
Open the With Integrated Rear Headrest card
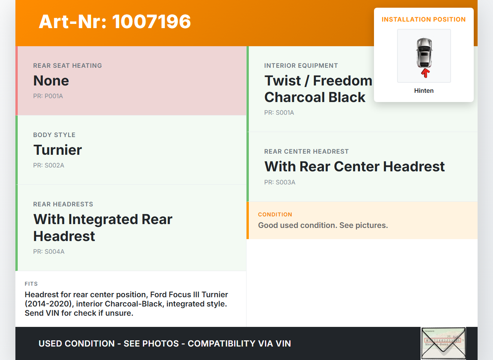click(132, 228)
